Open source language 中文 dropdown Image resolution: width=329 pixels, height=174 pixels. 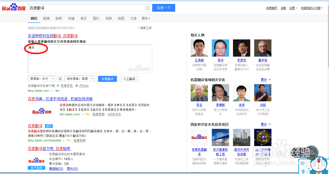[53, 79]
